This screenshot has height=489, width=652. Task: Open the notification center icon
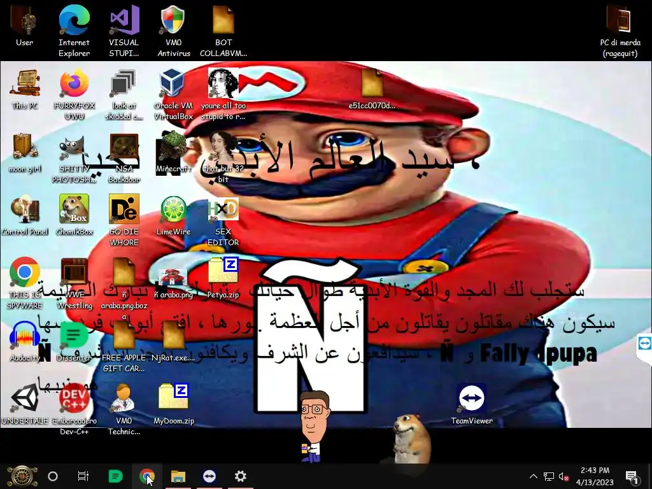(x=632, y=478)
